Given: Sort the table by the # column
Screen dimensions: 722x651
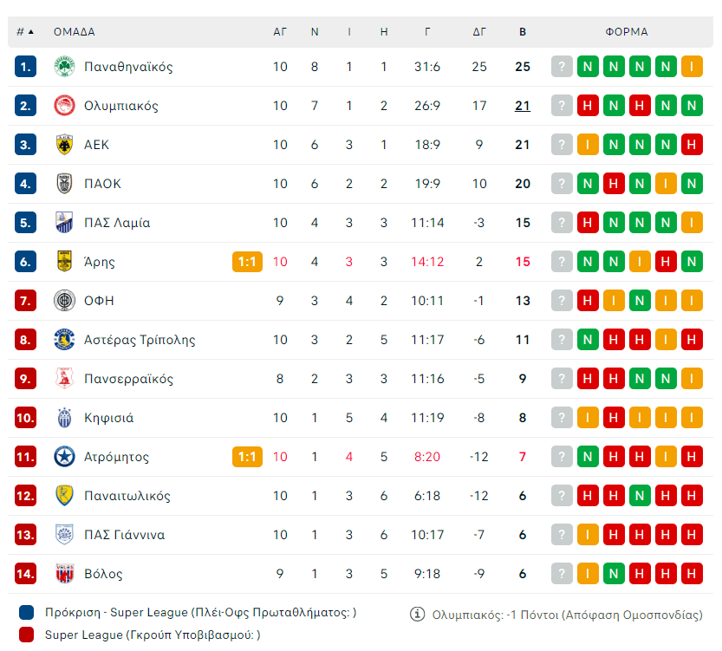Looking at the screenshot, I should click(x=25, y=32).
